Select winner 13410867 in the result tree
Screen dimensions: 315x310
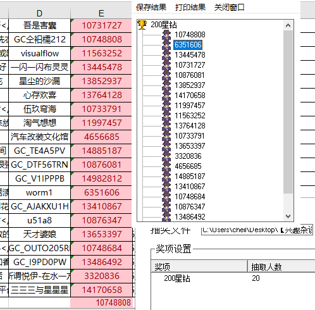click(190, 187)
